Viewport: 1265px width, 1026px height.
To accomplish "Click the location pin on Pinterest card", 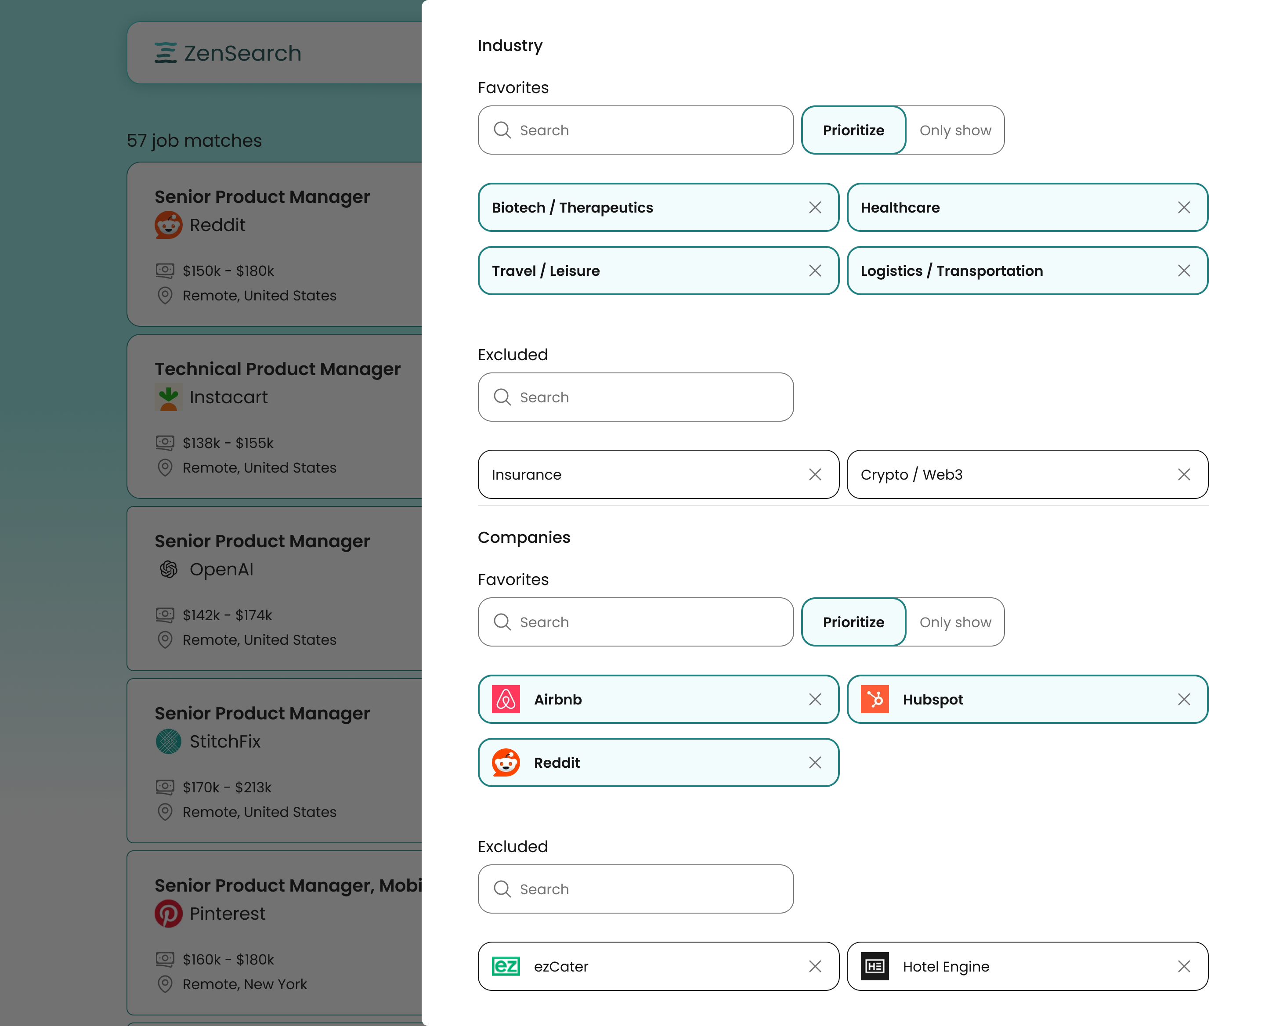I will tap(165, 984).
